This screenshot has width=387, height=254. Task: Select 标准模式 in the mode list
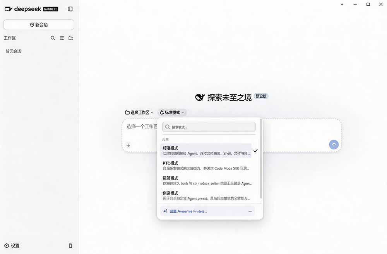point(206,151)
